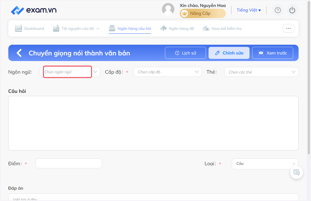Screen dimensions: 311x201
Task: Expand the Tài nguyên của tôi chevron
Action: (98, 29)
